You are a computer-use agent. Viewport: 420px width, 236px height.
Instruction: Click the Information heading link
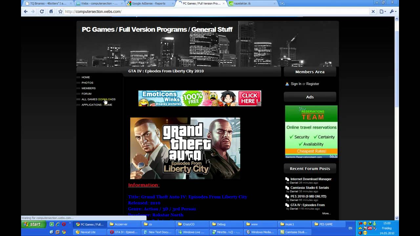click(x=144, y=185)
